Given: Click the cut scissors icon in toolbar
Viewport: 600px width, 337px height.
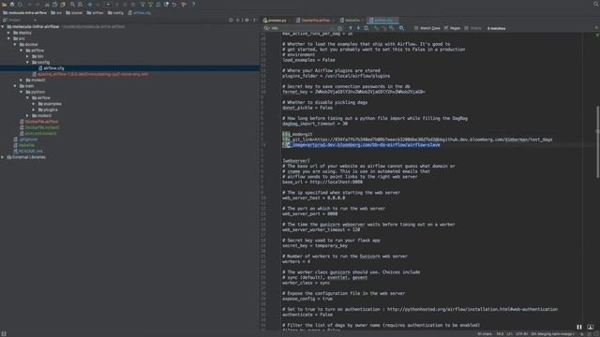Looking at the screenshot, I should [x=47, y=4].
